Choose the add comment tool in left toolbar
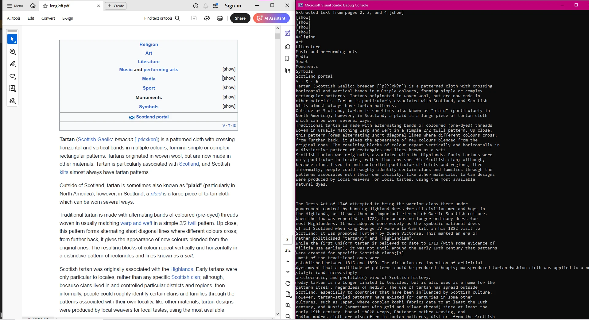The image size is (589, 320). [x=12, y=52]
